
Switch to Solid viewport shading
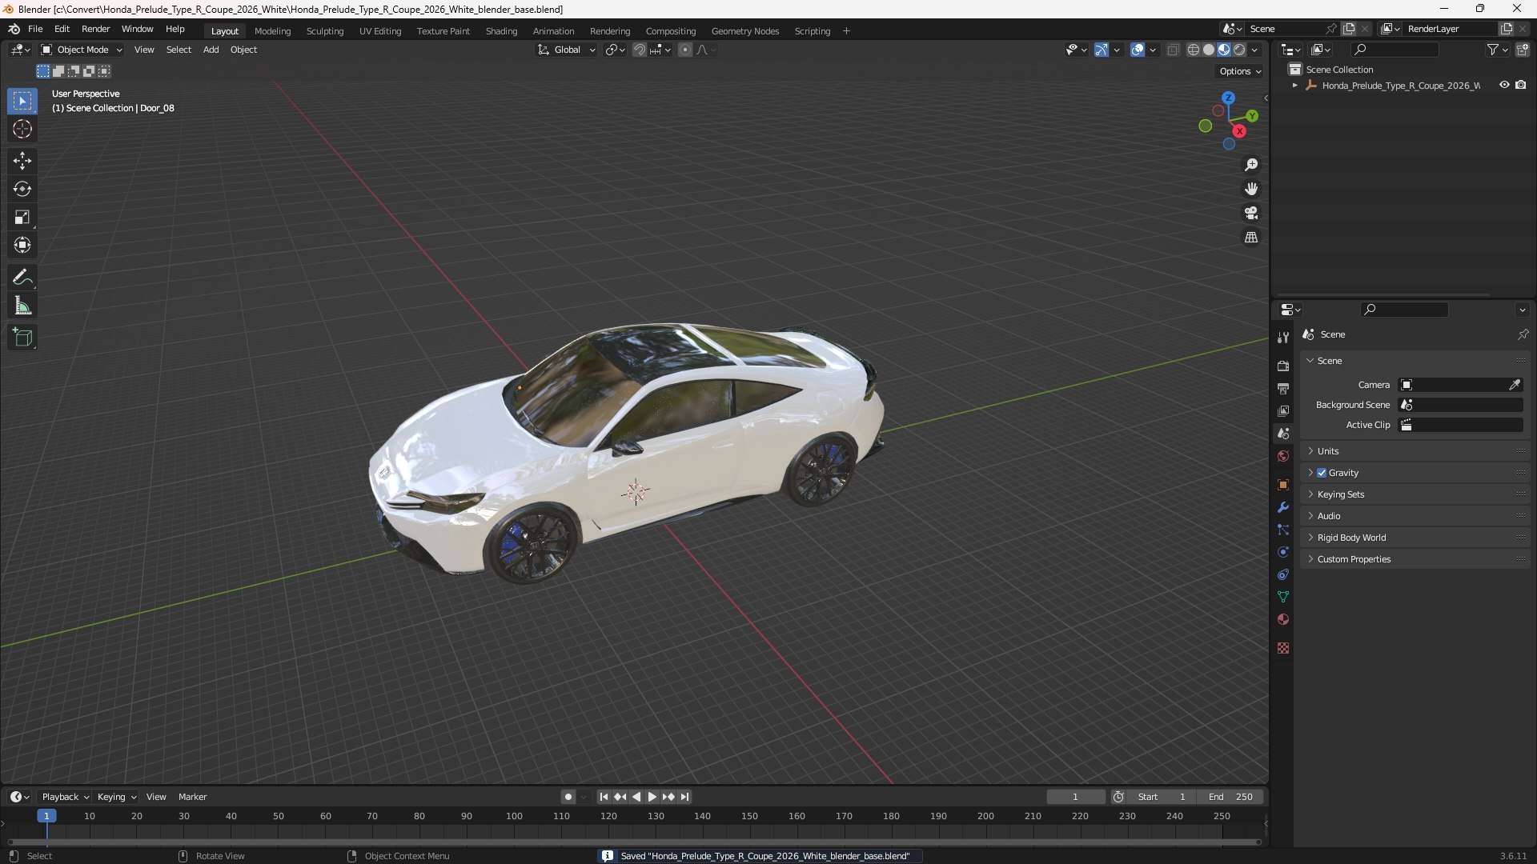pos(1209,50)
